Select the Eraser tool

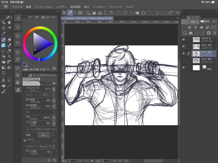[x=9, y=40]
